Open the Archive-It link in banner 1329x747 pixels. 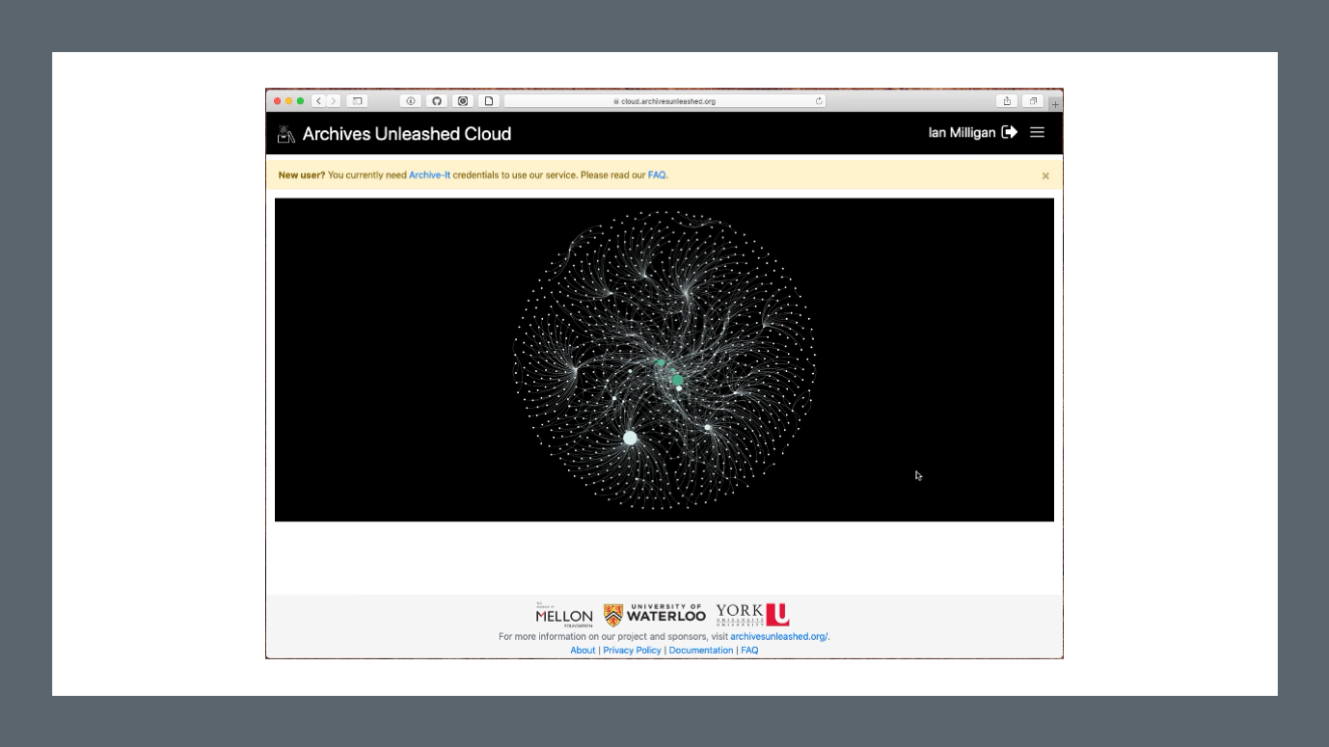coord(429,175)
